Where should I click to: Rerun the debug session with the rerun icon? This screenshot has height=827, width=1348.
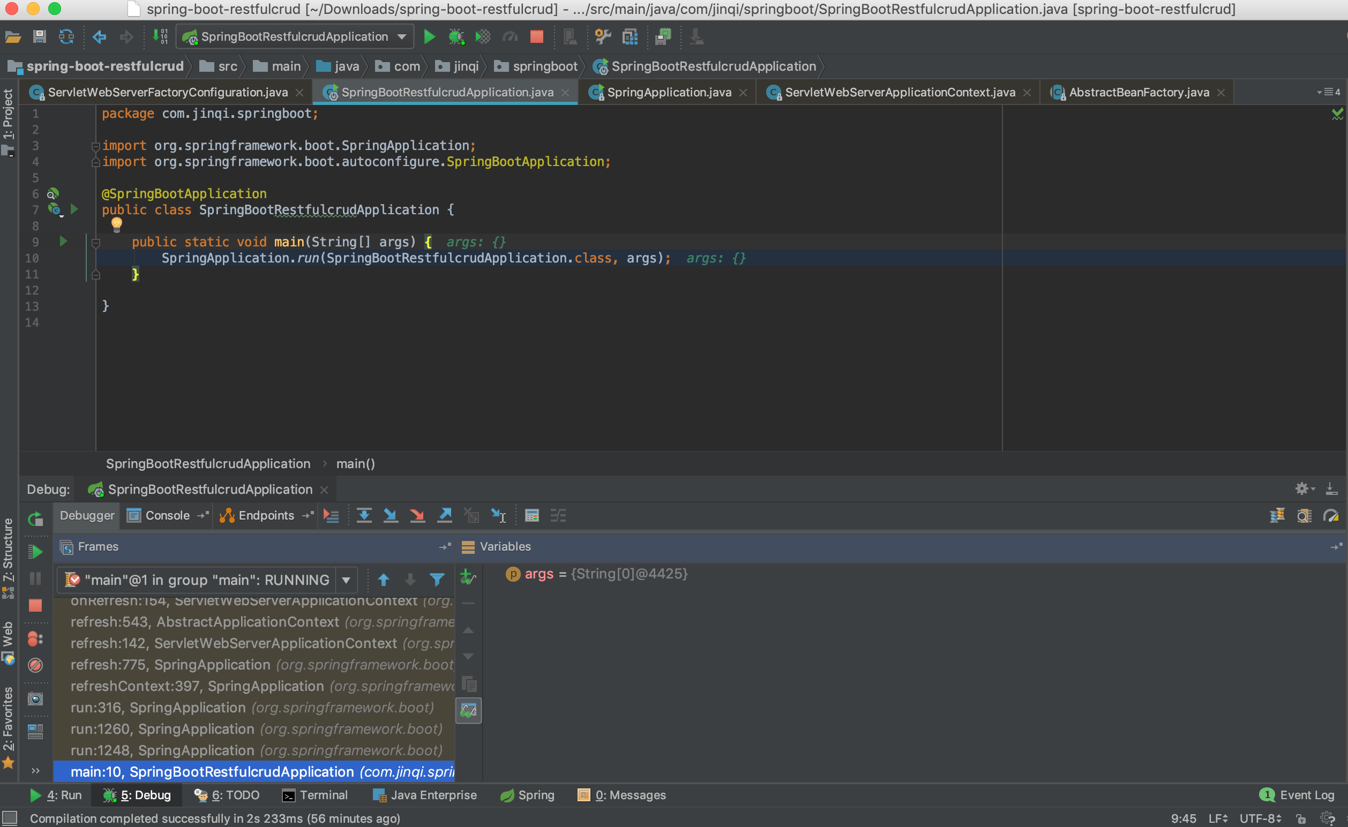[x=35, y=518]
